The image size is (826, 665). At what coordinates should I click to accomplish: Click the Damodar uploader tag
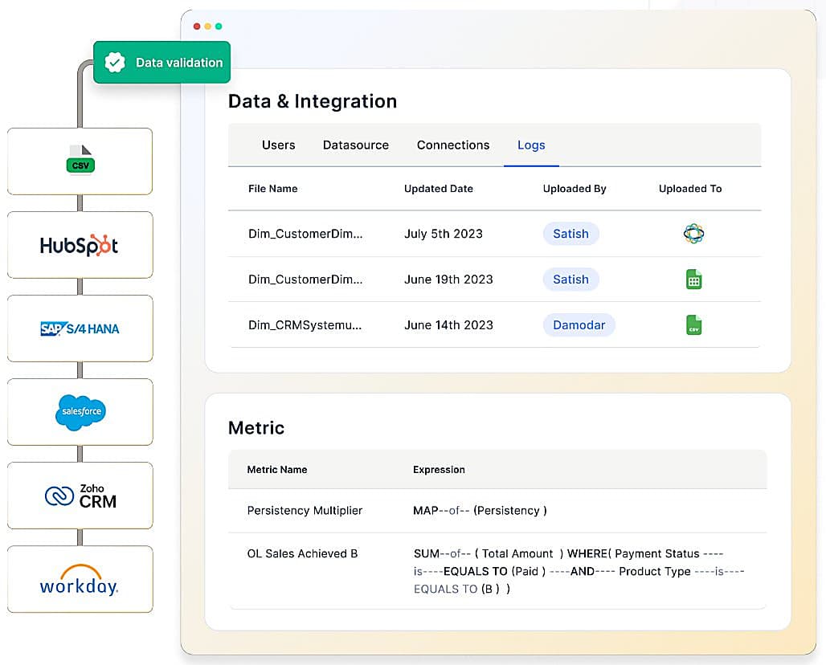click(x=579, y=324)
